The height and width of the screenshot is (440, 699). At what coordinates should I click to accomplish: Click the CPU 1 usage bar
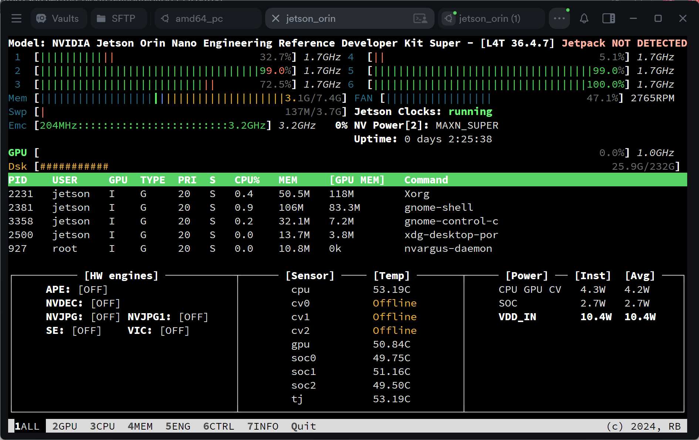tap(165, 57)
